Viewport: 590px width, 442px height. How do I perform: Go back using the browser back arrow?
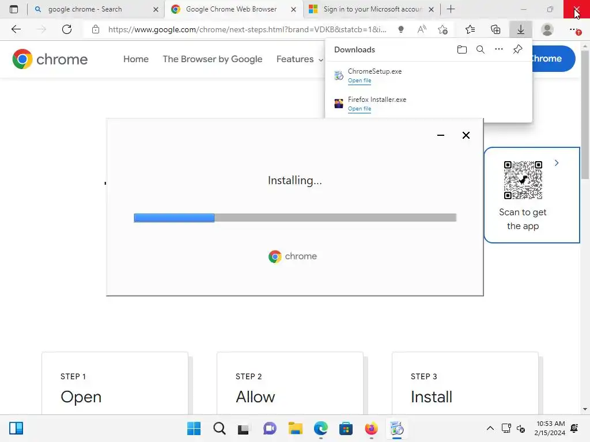(x=16, y=29)
